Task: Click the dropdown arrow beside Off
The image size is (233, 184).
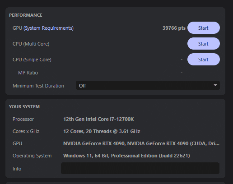Action: point(215,85)
